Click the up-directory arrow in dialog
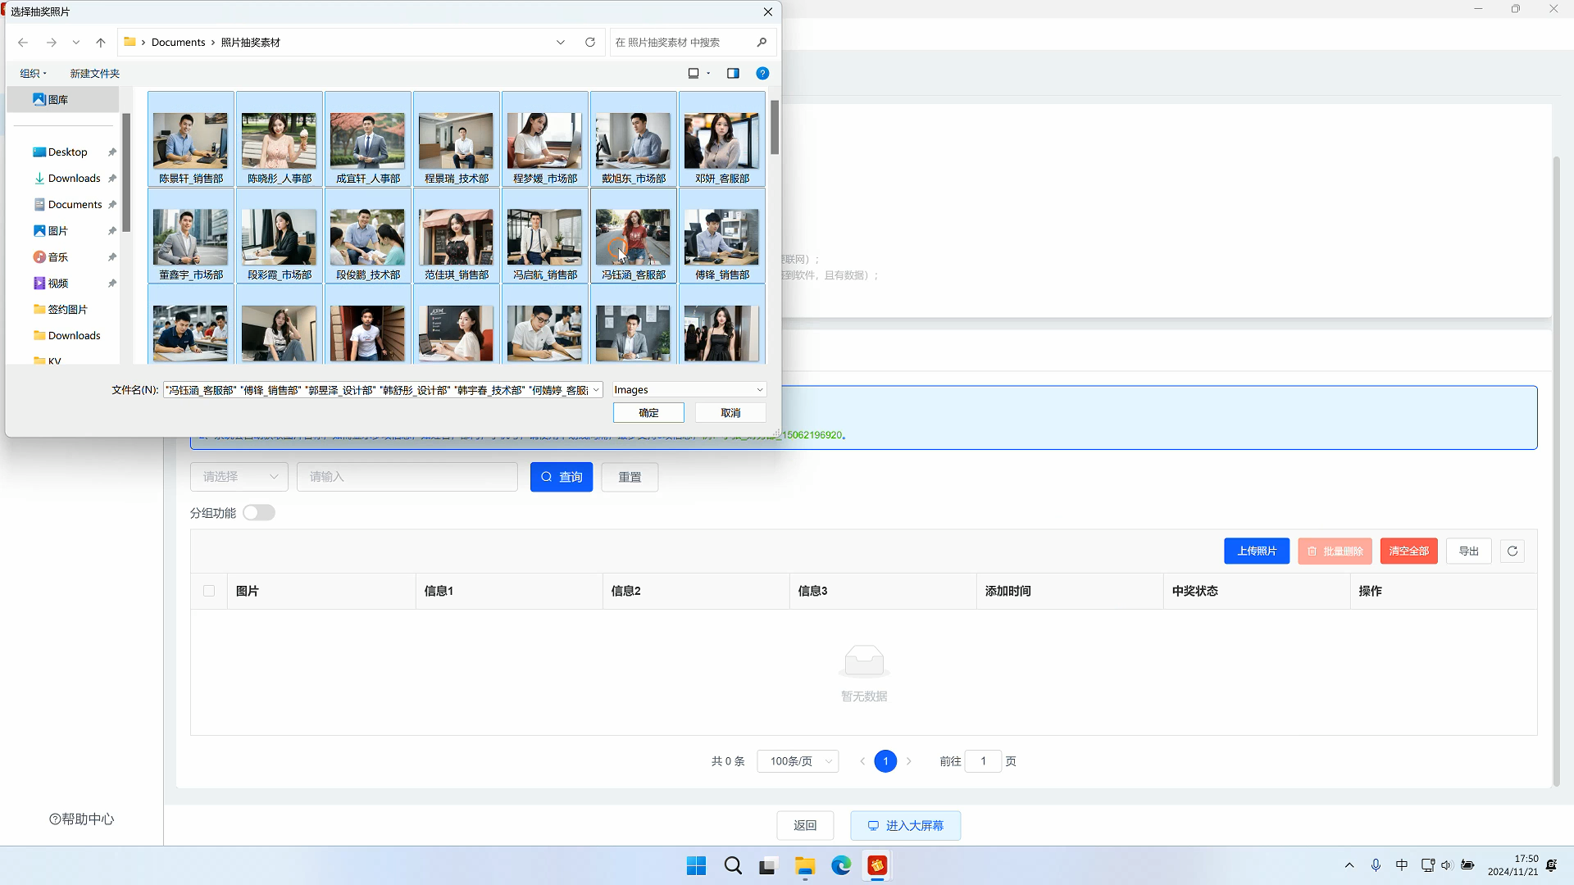The height and width of the screenshot is (885, 1574). point(101,43)
